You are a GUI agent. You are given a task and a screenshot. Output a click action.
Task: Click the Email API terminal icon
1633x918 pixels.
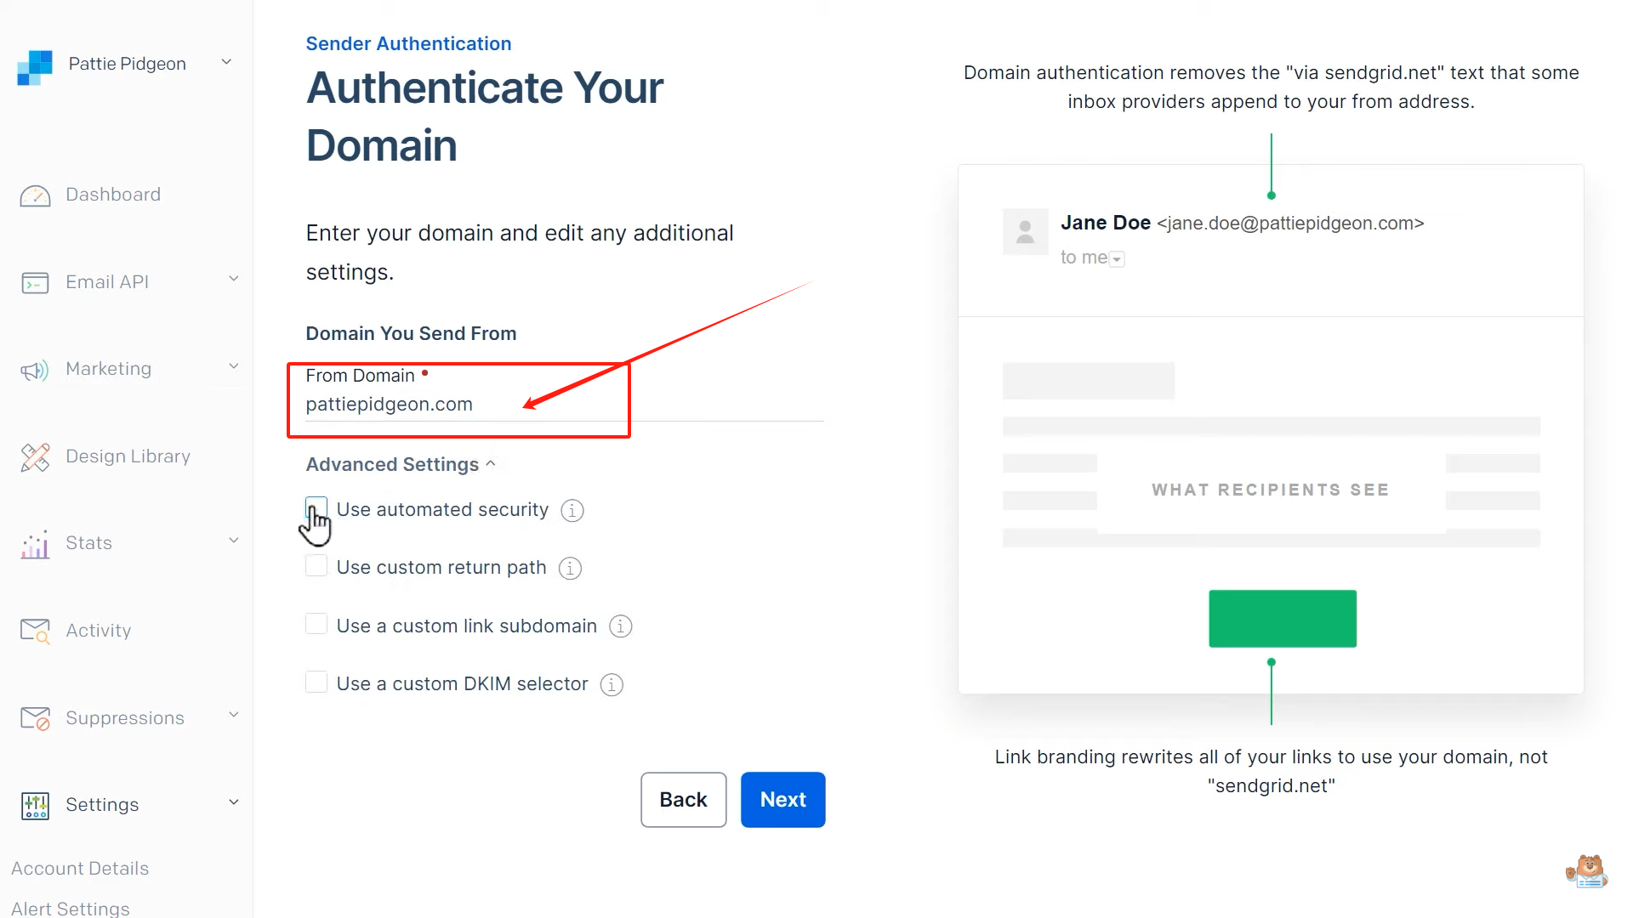tap(35, 282)
